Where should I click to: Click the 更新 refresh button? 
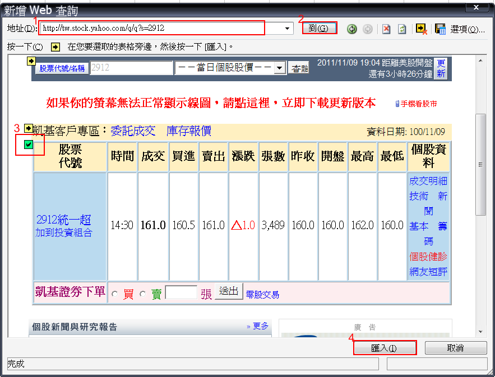point(441,68)
